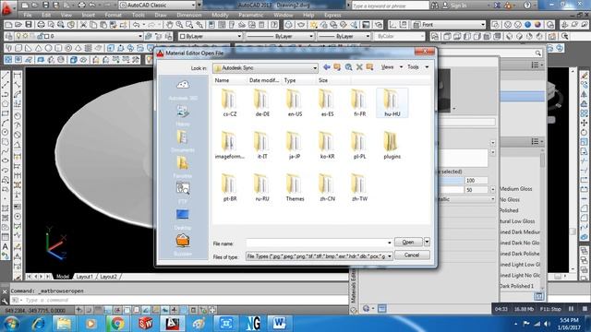Click the Undo arrow in standard toolbar
The width and height of the screenshot is (591, 332).
tap(136, 25)
